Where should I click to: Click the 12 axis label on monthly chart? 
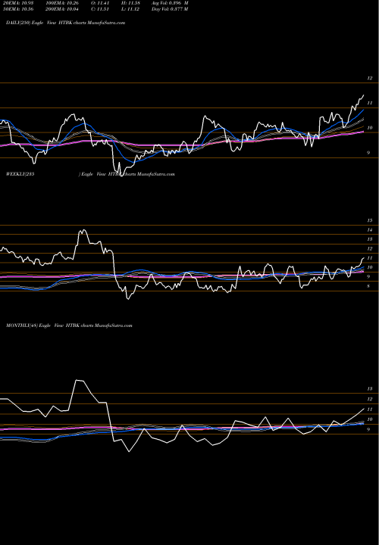pyautogui.click(x=370, y=399)
